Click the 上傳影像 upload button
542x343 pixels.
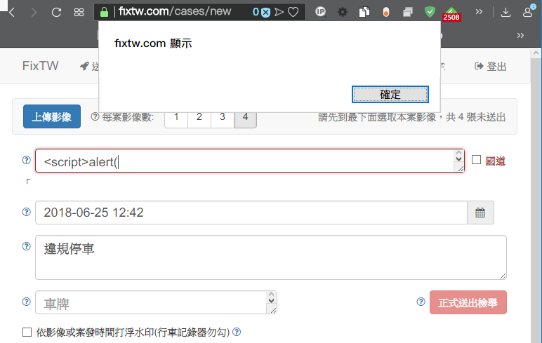pyautogui.click(x=52, y=116)
